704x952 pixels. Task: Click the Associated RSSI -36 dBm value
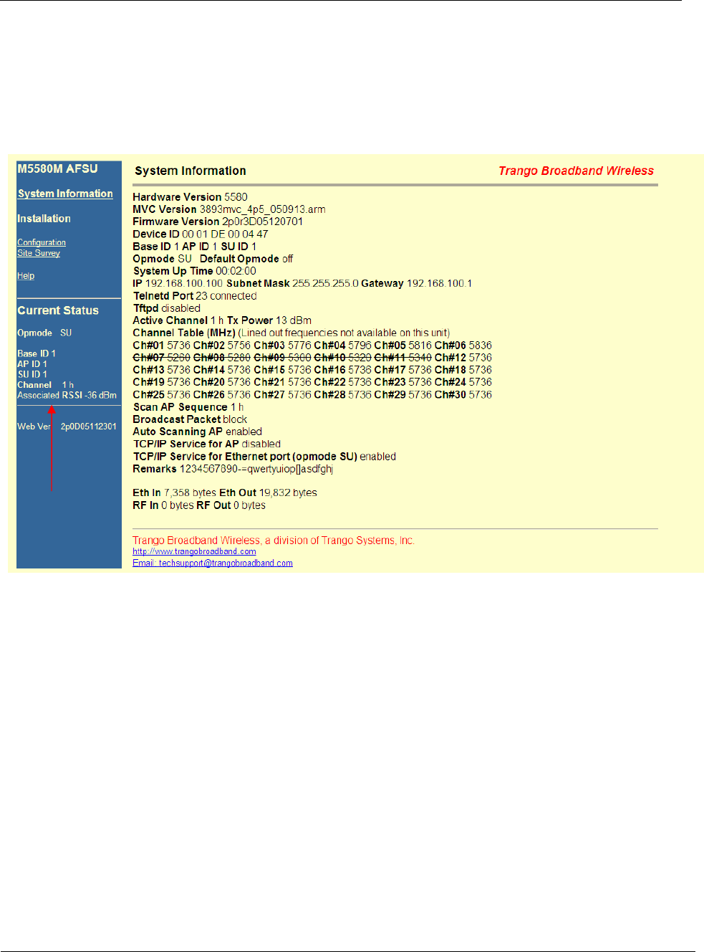tap(67, 395)
